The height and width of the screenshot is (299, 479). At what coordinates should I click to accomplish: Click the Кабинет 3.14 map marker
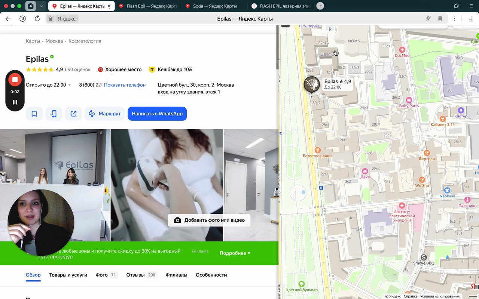(x=443, y=118)
